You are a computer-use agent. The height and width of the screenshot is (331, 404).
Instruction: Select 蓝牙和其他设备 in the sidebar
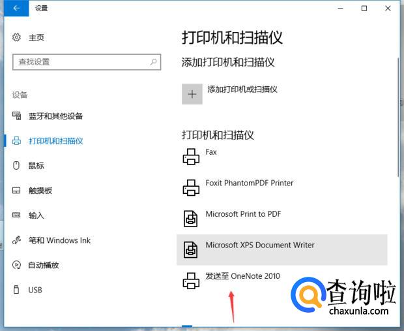(55, 116)
